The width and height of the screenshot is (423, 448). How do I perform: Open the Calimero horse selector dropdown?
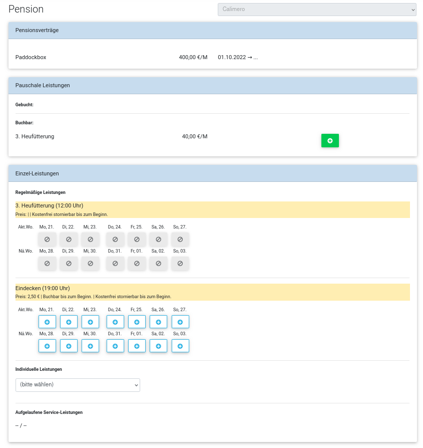[317, 10]
